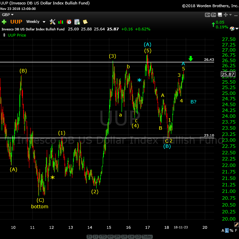Click the 23.10 horizontal line label

coord(209,135)
